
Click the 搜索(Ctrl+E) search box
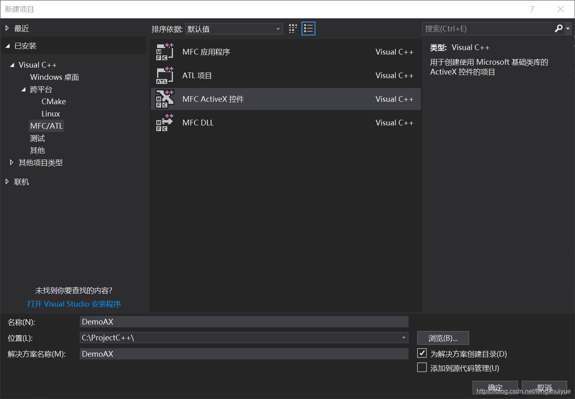(488, 28)
